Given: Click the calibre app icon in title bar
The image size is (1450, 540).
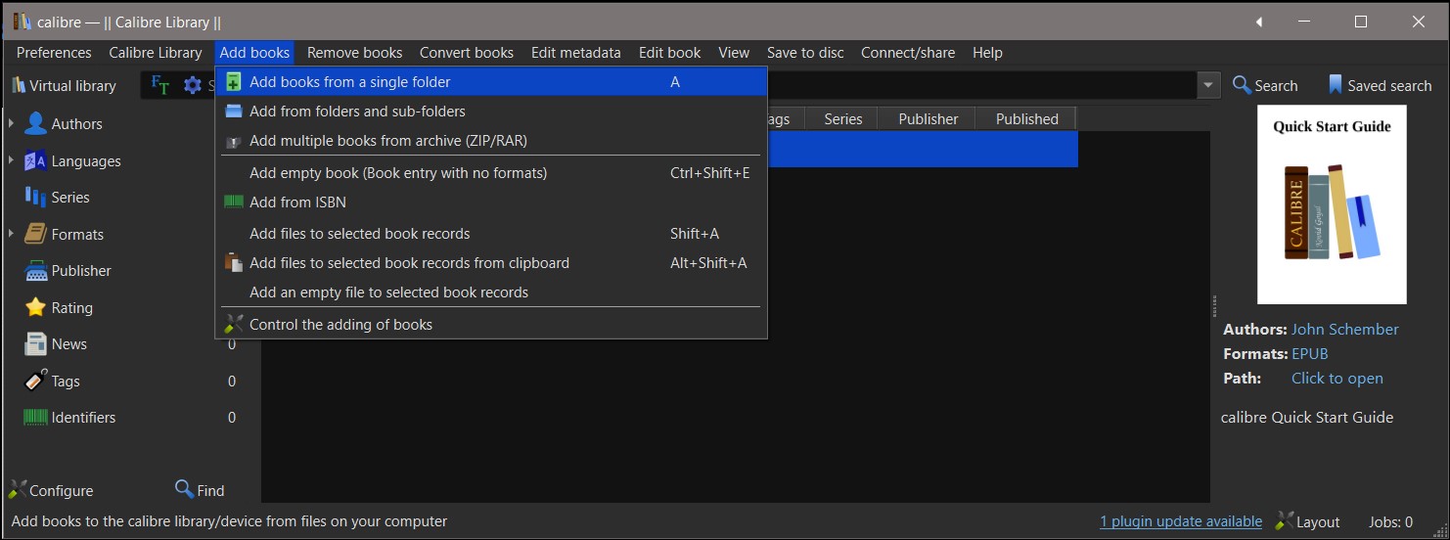Looking at the screenshot, I should point(22,22).
